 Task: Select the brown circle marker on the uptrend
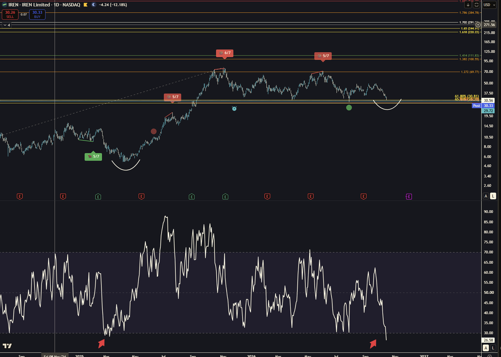(x=154, y=131)
